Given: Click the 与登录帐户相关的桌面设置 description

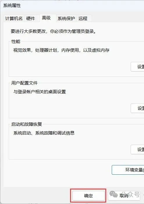Looking at the screenshot, I should click(x=40, y=92).
